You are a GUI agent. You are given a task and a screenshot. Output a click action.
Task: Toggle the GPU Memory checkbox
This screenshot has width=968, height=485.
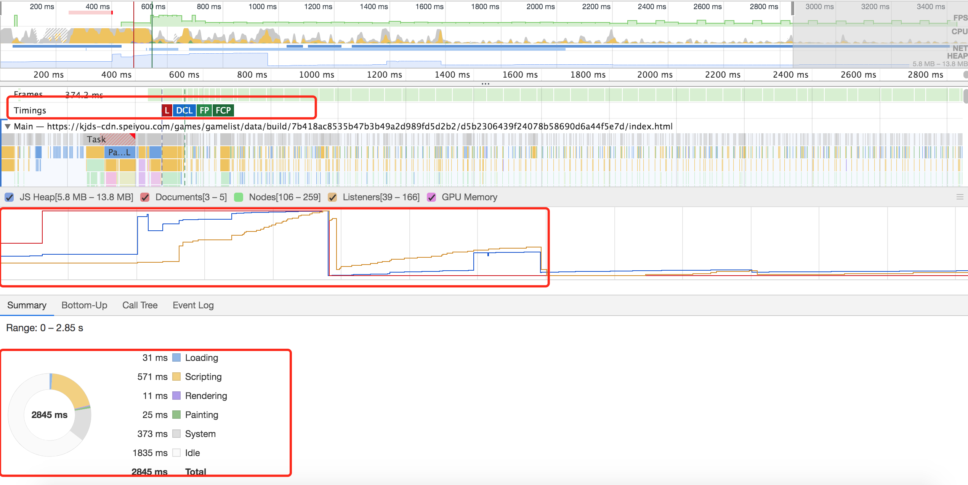(x=431, y=197)
